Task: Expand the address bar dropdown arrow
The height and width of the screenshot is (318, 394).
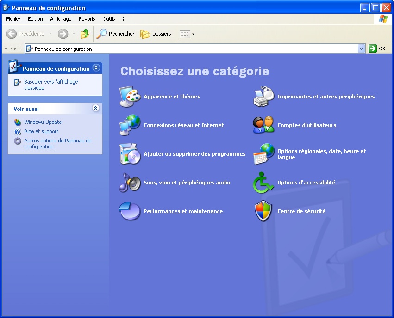Action: (361, 49)
